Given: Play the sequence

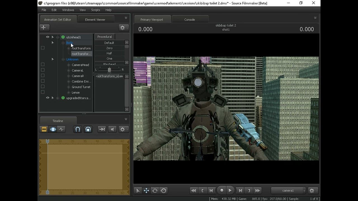Looking at the screenshot, I should pyautogui.click(x=230, y=190).
